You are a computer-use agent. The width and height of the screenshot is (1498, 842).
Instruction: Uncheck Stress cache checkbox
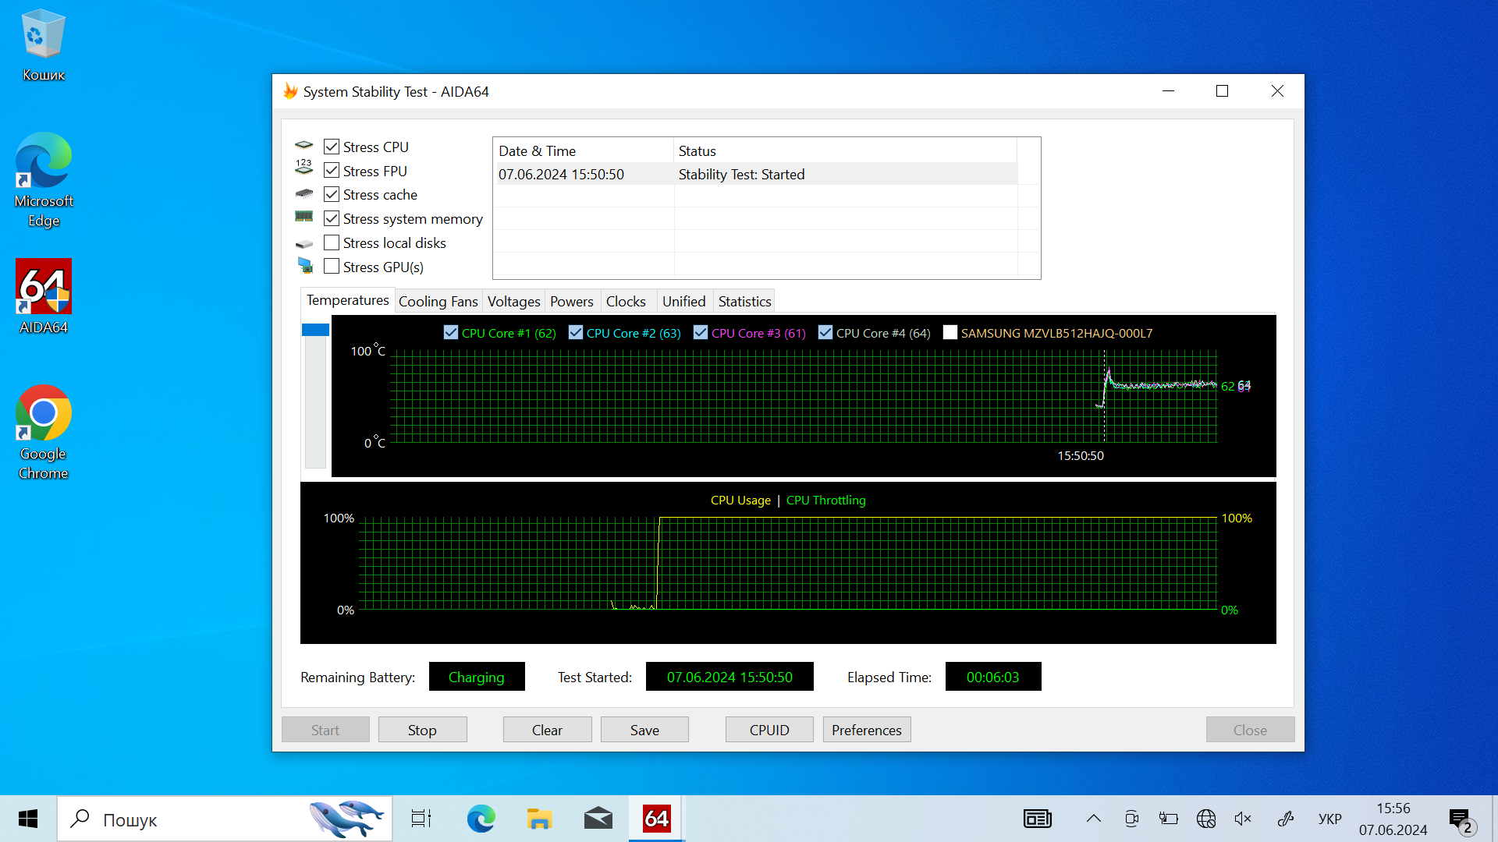(332, 194)
